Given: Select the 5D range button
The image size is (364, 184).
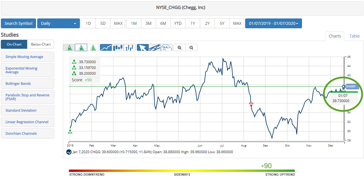Looking at the screenshot, I should click(103, 23).
